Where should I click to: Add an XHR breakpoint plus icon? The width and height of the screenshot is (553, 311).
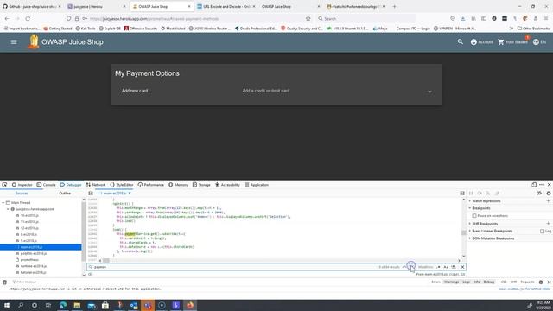click(548, 224)
